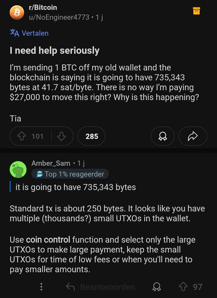The height and width of the screenshot is (298, 217).
Task: Open the share icon on the post
Action: click(x=193, y=136)
